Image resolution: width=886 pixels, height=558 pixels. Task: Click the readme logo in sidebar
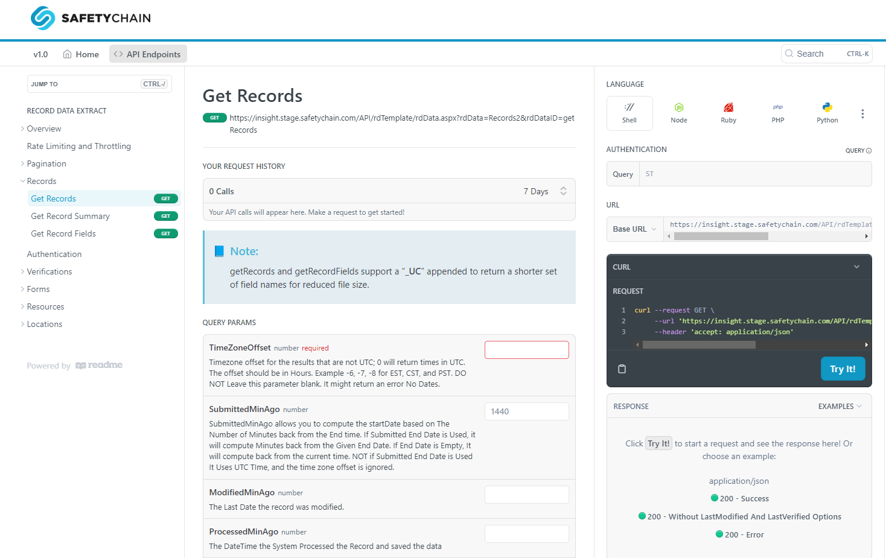[99, 366]
